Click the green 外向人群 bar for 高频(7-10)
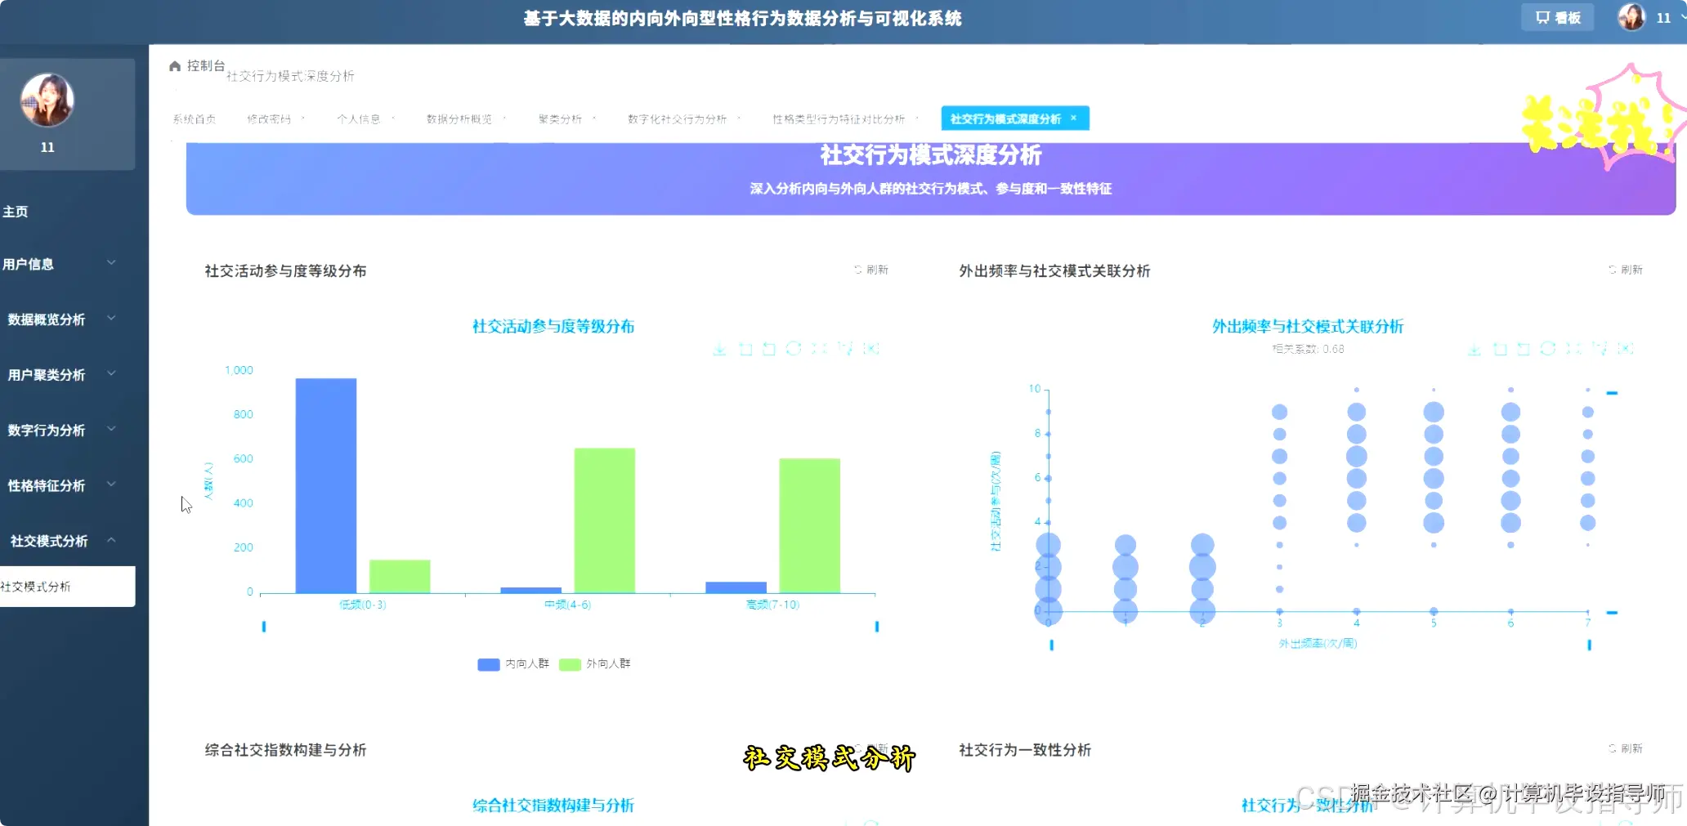The width and height of the screenshot is (1687, 826). (810, 525)
